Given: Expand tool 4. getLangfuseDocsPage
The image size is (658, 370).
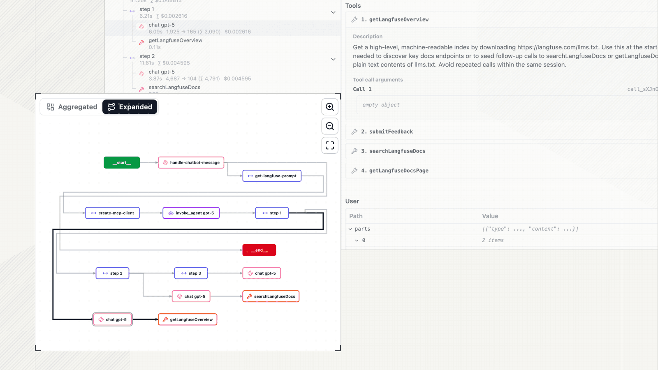Looking at the screenshot, I should point(501,171).
